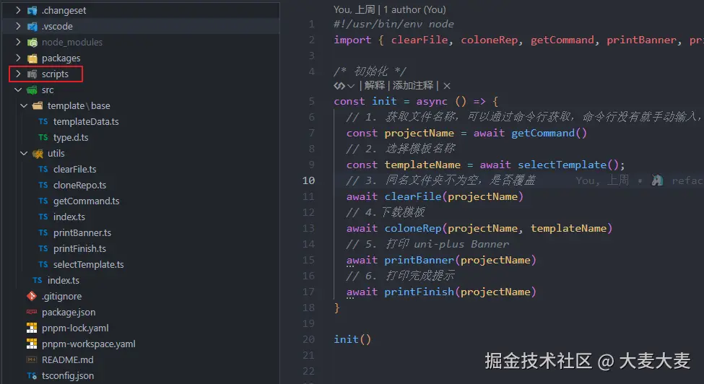Collapse the utils folder chevron

point(24,153)
